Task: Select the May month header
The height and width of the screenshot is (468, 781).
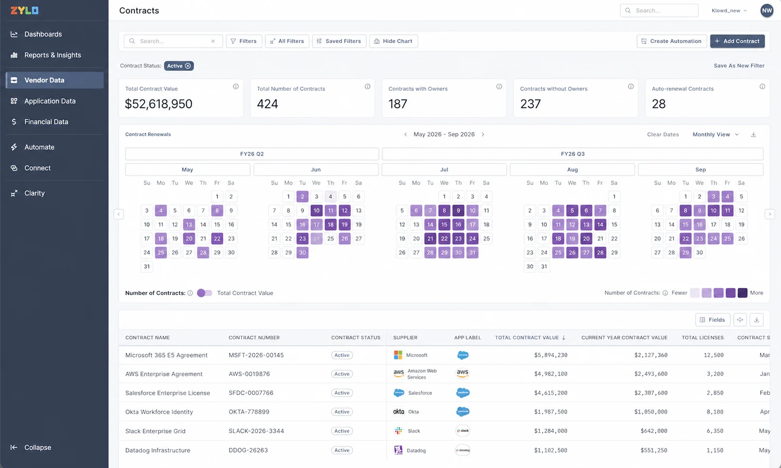Action: [x=188, y=170]
